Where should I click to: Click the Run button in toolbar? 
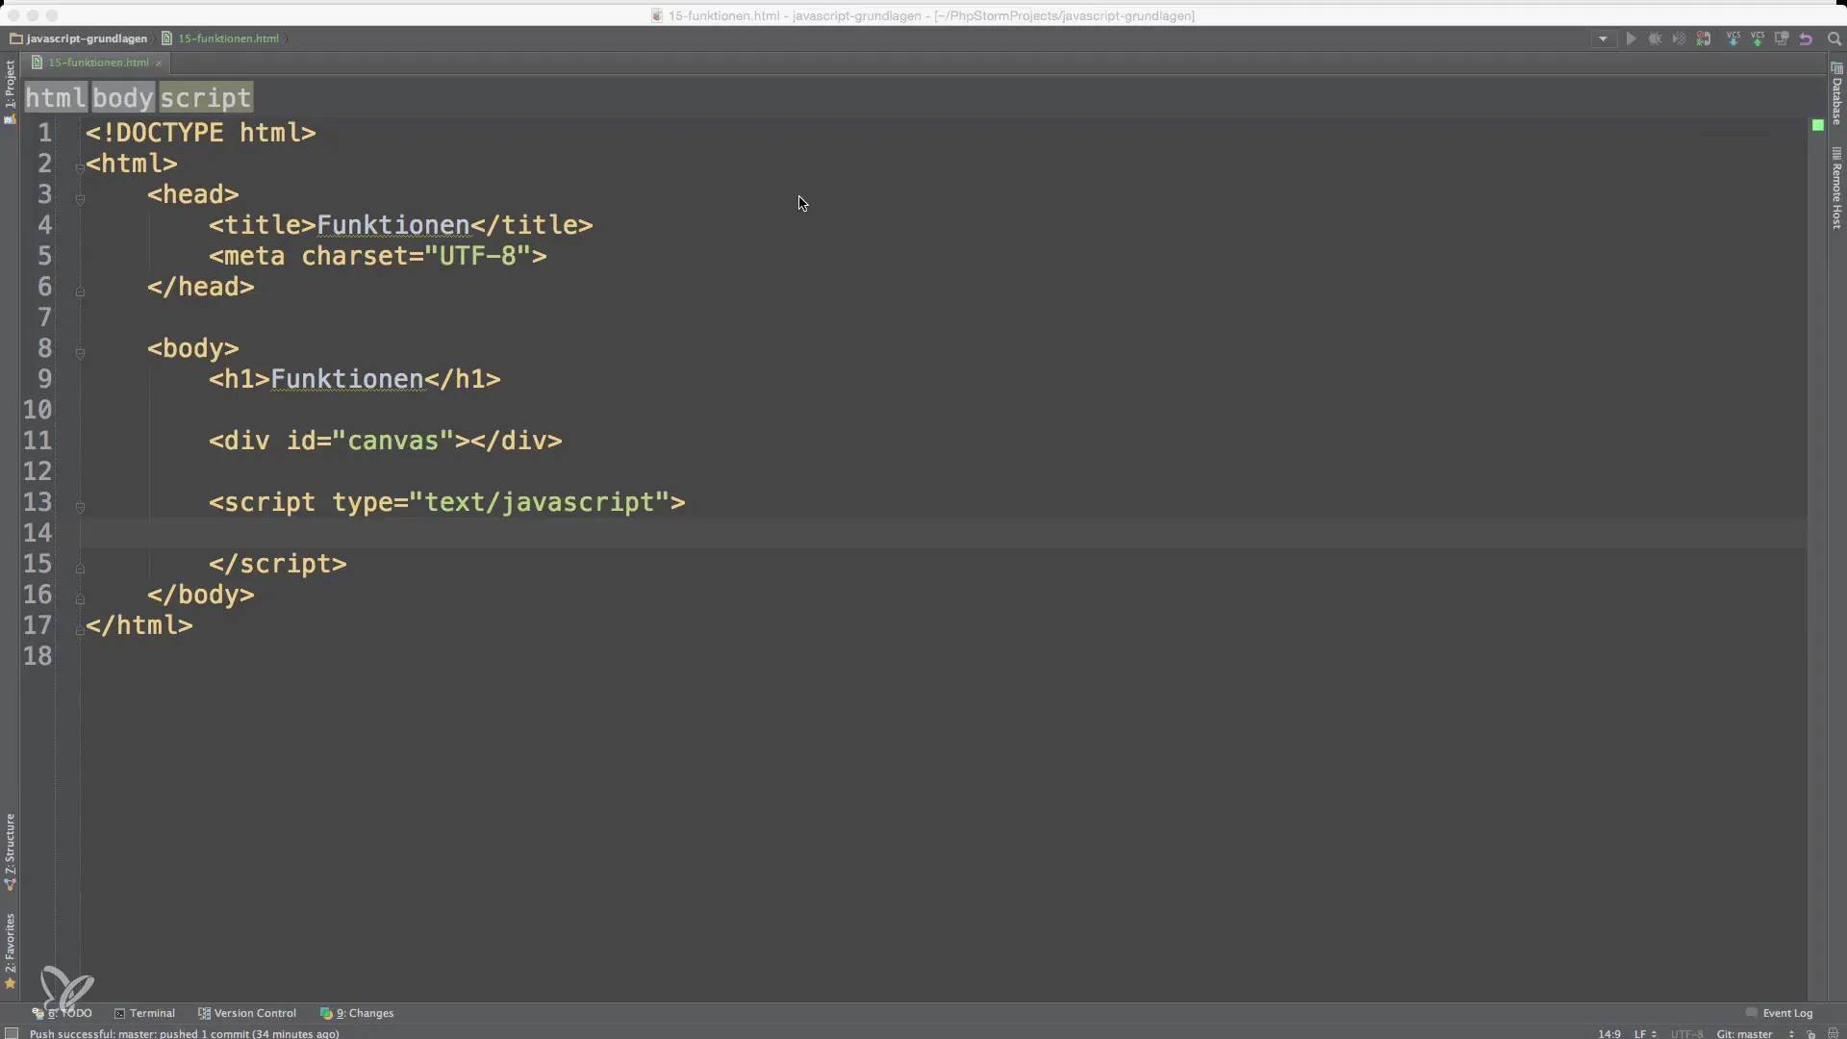[1631, 39]
